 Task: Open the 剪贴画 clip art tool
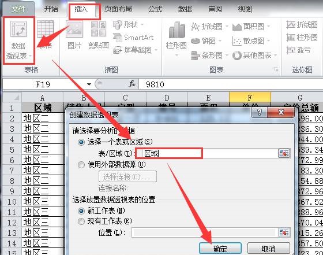click(x=99, y=35)
